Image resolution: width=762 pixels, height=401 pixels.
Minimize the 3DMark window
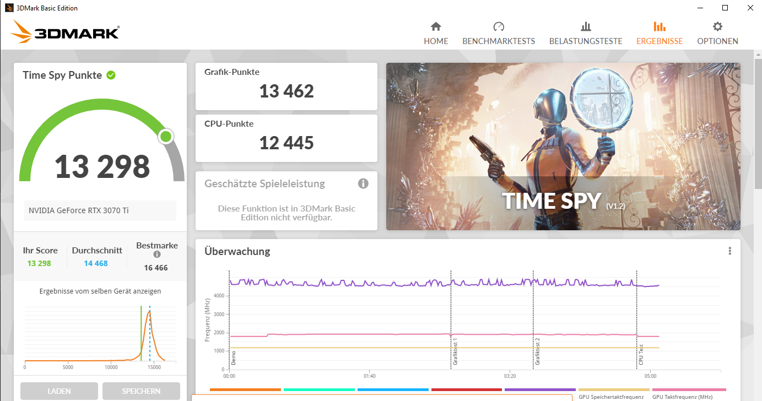point(699,8)
